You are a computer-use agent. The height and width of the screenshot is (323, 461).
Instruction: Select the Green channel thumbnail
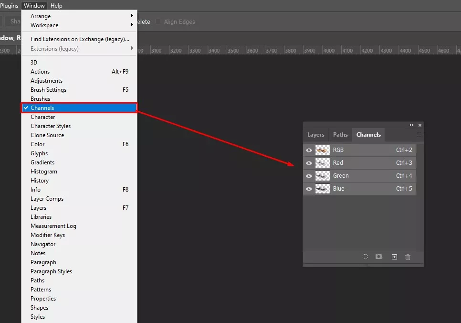[323, 176]
